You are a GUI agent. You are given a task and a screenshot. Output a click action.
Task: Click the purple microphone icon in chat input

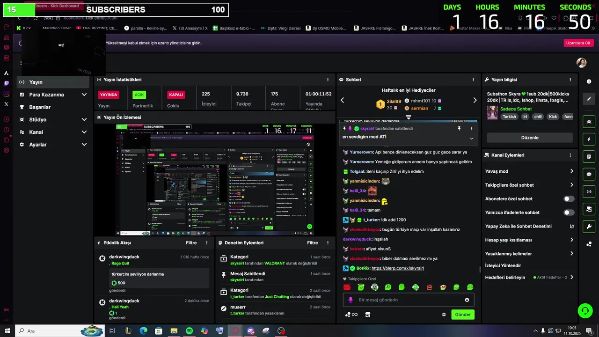click(x=351, y=300)
